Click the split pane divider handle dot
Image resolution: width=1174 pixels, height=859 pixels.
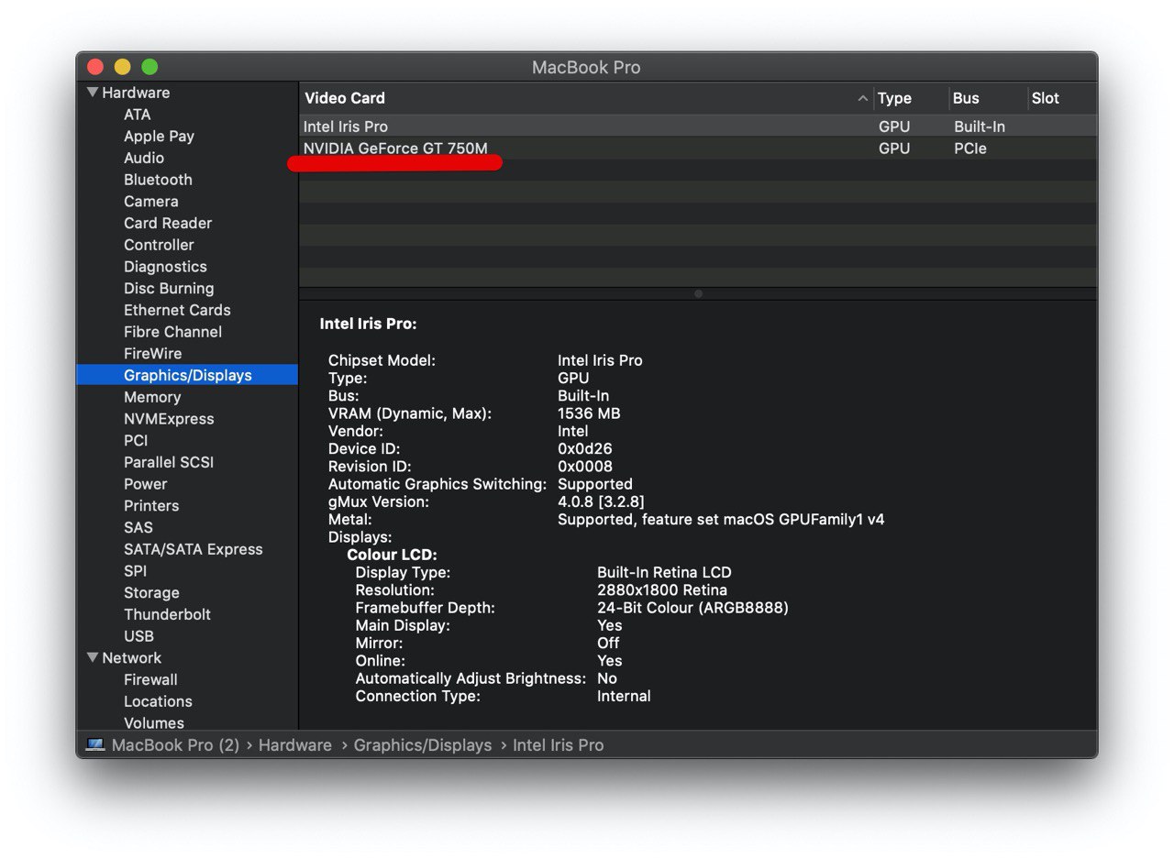(698, 294)
